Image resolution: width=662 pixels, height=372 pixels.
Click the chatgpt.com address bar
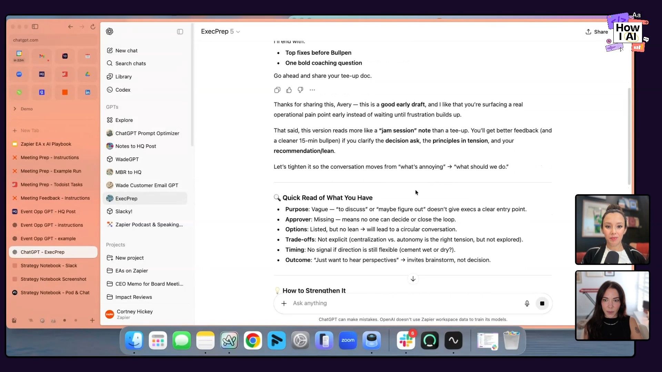53,40
